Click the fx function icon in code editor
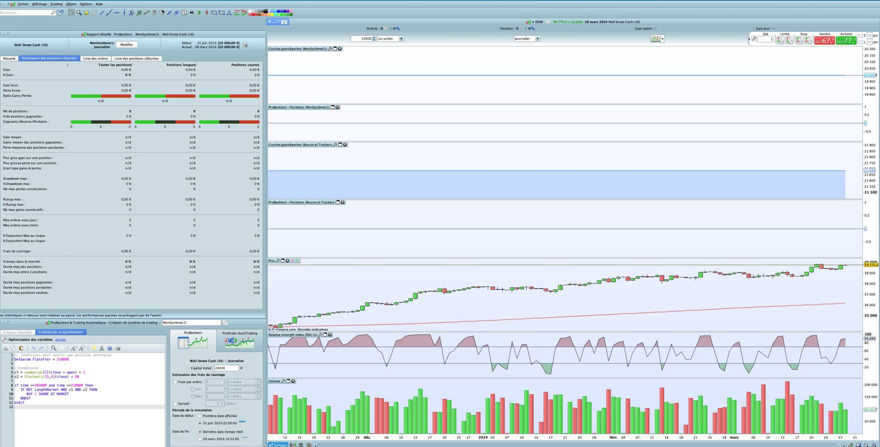This screenshot has height=447, width=880. (x=102, y=348)
